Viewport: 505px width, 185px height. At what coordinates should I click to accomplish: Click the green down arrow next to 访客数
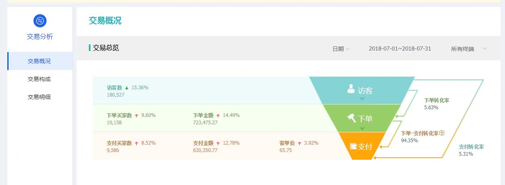tap(127, 88)
